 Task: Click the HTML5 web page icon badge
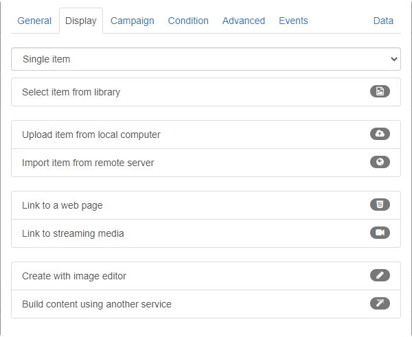point(380,205)
